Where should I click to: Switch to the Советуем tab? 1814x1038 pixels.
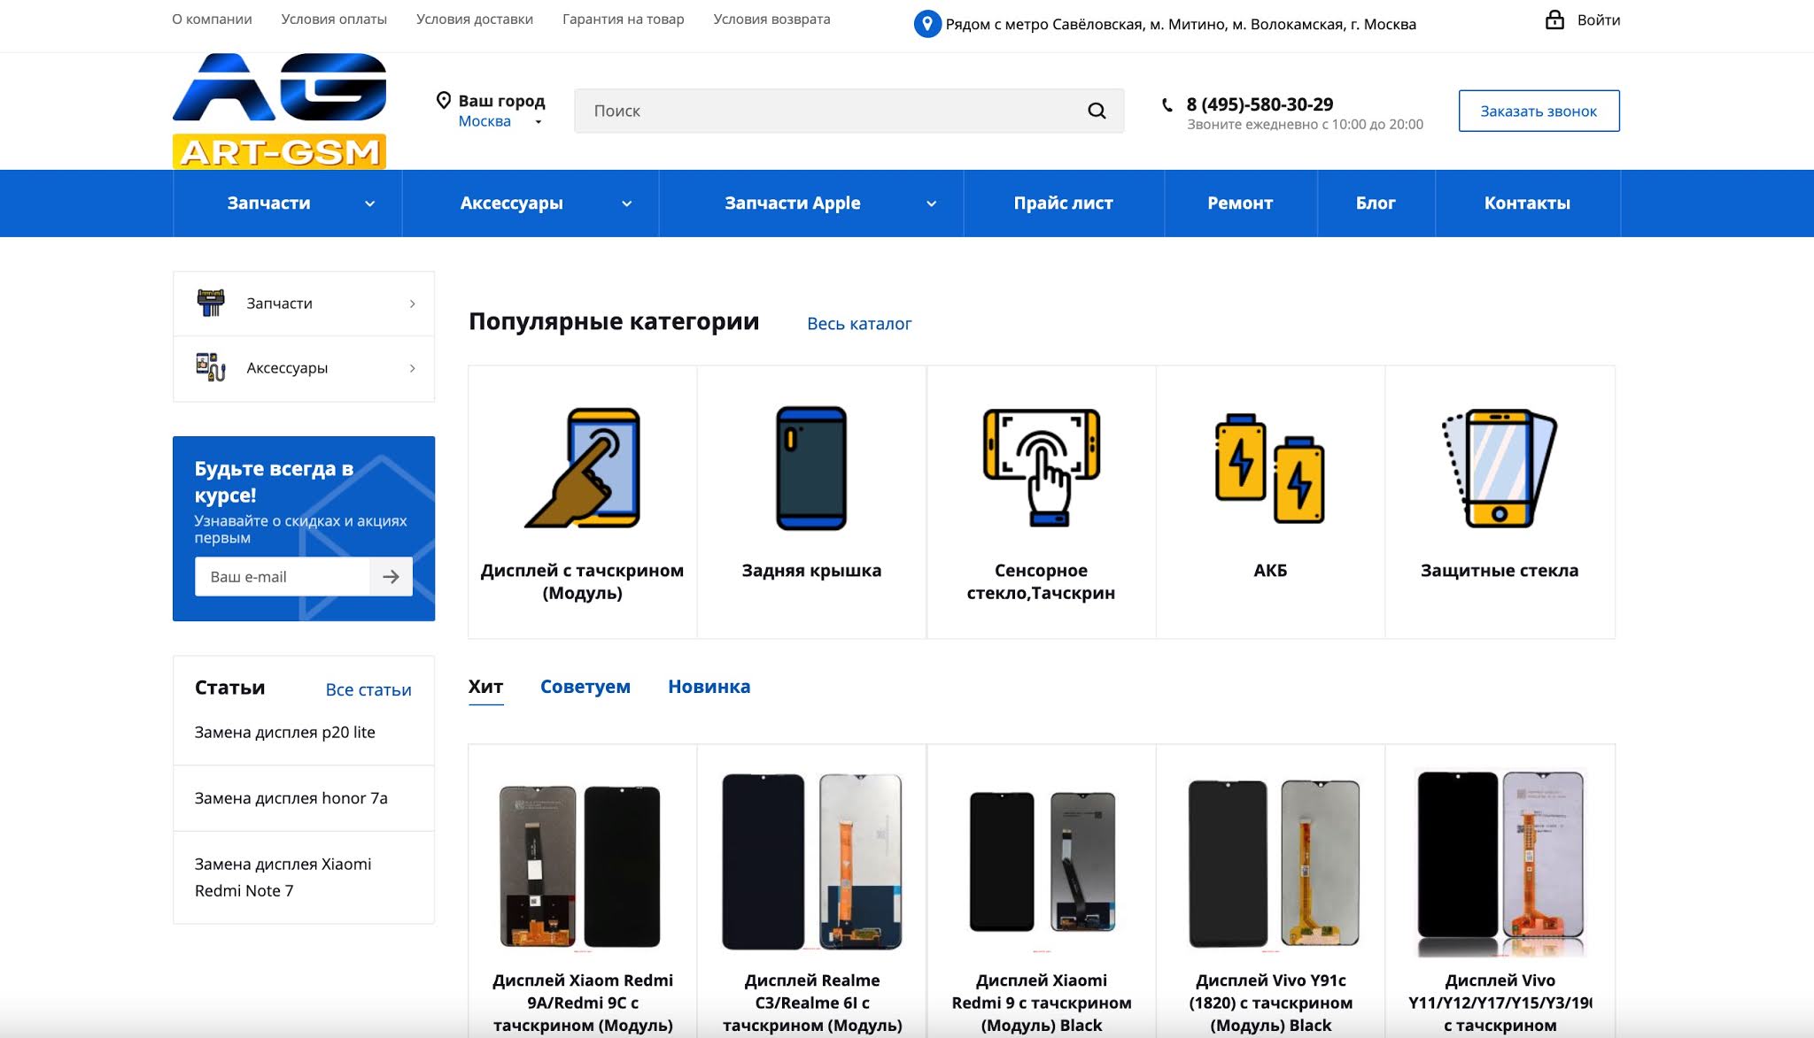coord(585,687)
